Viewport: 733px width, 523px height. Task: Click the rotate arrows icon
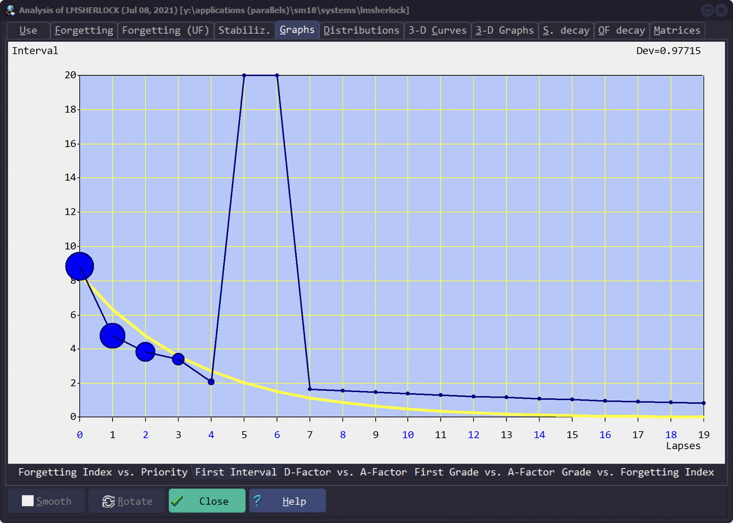pyautogui.click(x=108, y=502)
